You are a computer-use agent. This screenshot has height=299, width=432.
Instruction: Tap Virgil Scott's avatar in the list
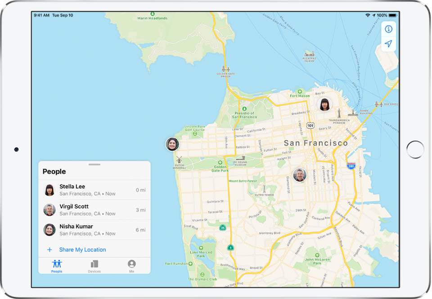click(49, 210)
